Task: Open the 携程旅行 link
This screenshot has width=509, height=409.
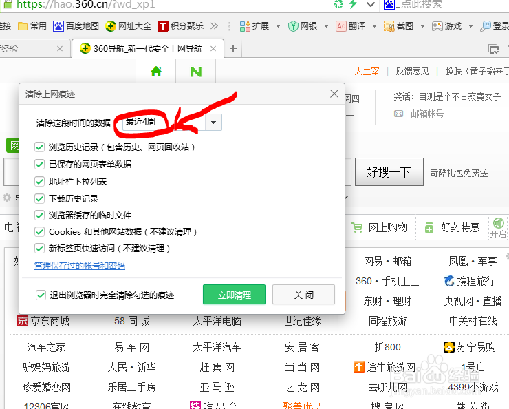Action: click(470, 281)
